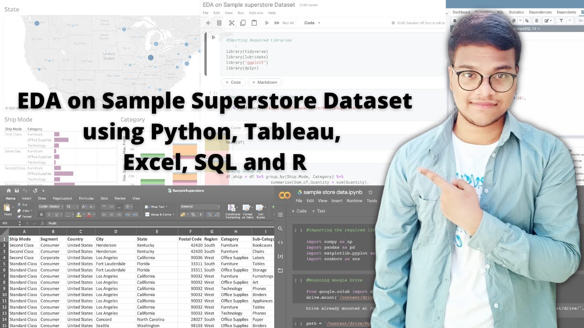Image resolution: width=584 pixels, height=328 pixels.
Task: Click the fx insert function icon
Action: click(42, 223)
